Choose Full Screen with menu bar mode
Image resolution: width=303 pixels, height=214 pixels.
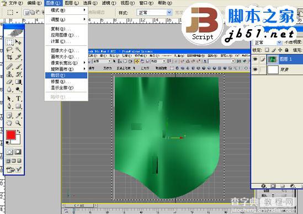14,160
